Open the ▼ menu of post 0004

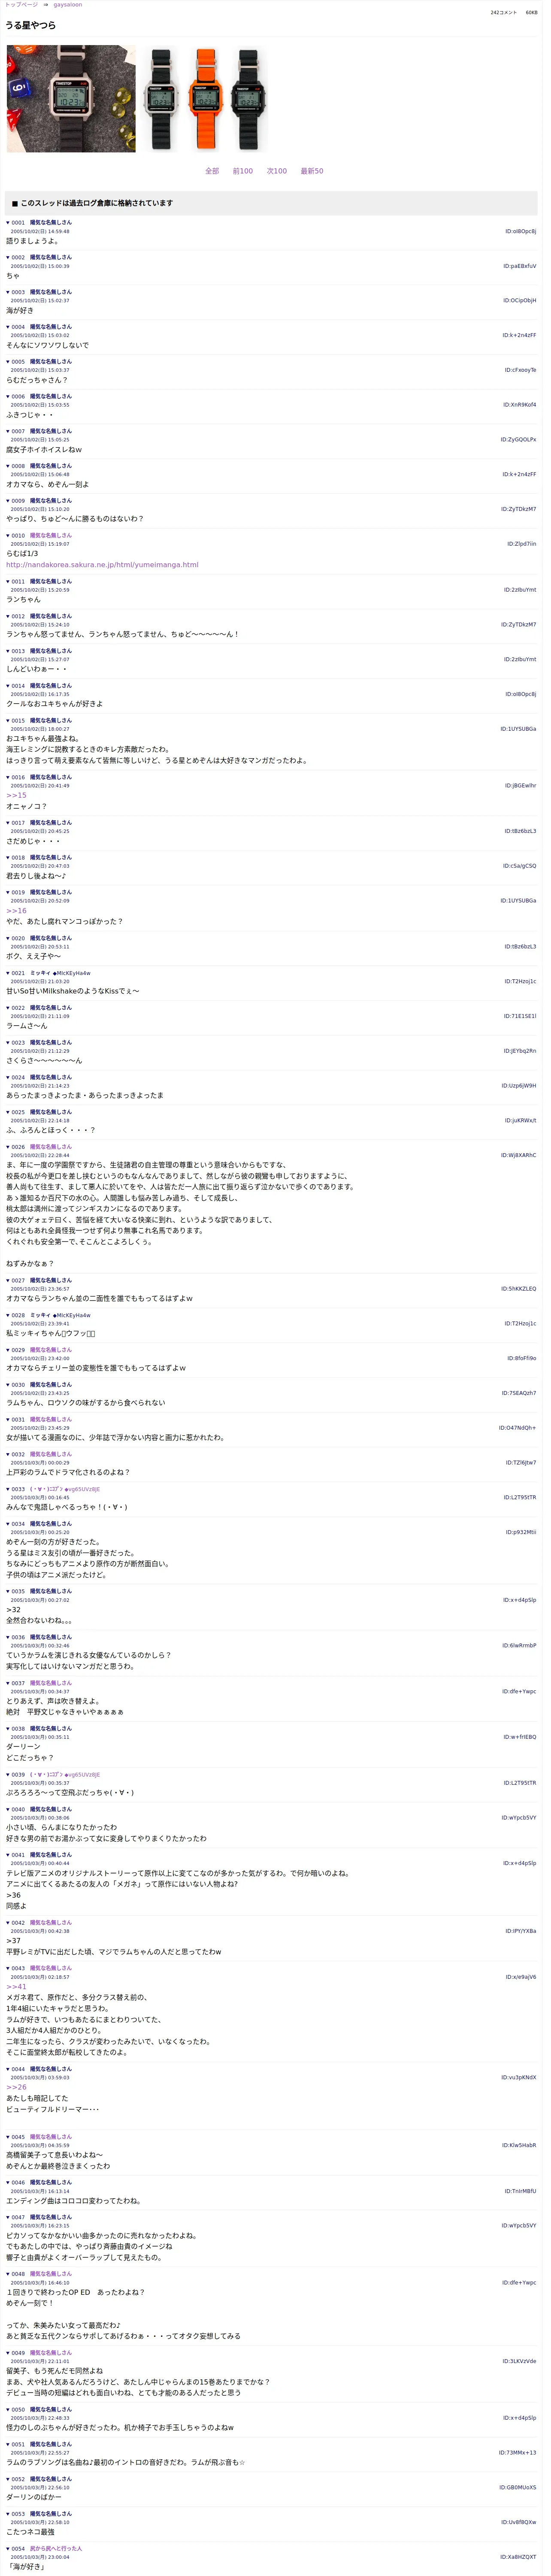click(x=8, y=327)
